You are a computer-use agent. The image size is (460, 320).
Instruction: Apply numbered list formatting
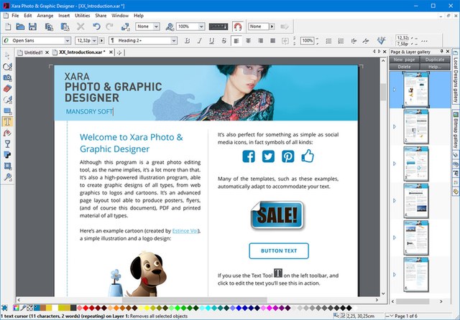341,41
